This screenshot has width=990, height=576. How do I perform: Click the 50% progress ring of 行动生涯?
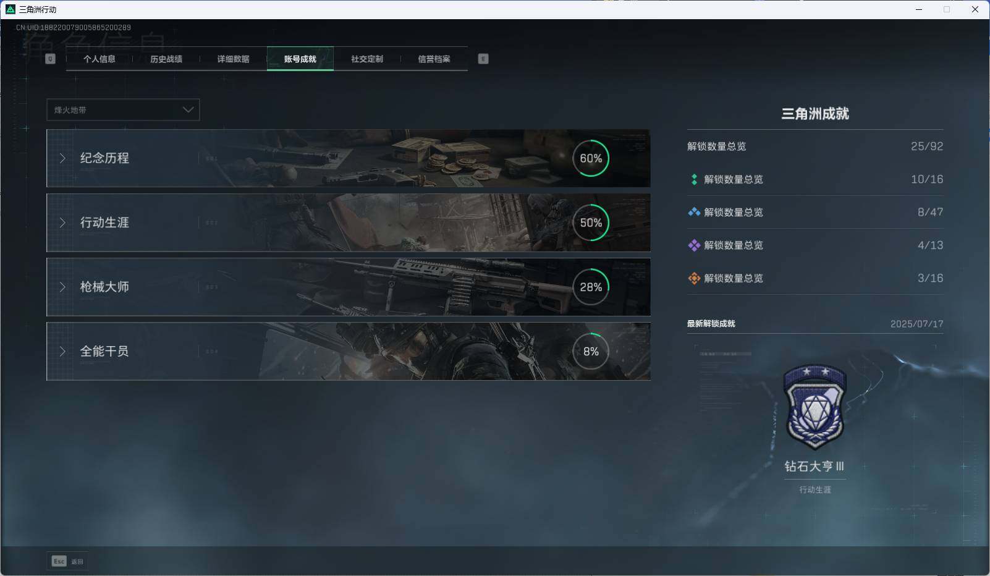click(x=591, y=222)
